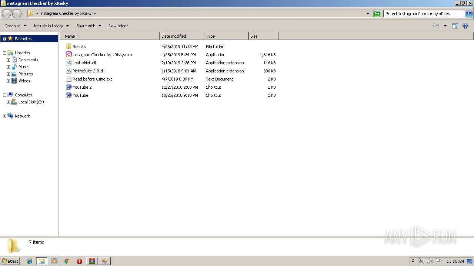Select the Read before using.txt icon
Image resolution: width=474 pixels, height=266 pixels.
[x=69, y=79]
